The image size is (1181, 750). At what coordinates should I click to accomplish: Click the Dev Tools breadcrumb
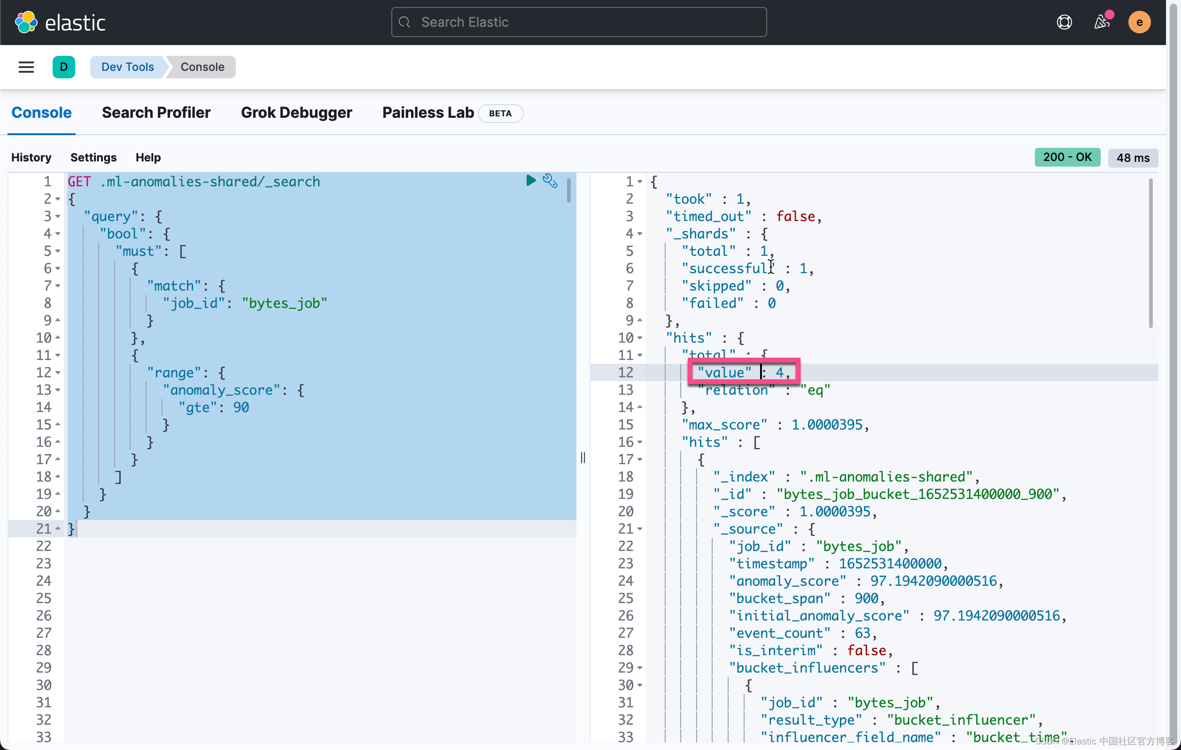point(127,67)
